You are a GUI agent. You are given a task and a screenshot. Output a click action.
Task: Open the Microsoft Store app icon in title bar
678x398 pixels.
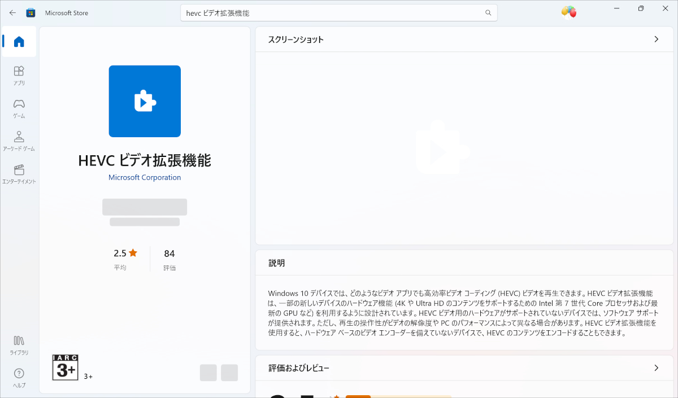coord(31,12)
